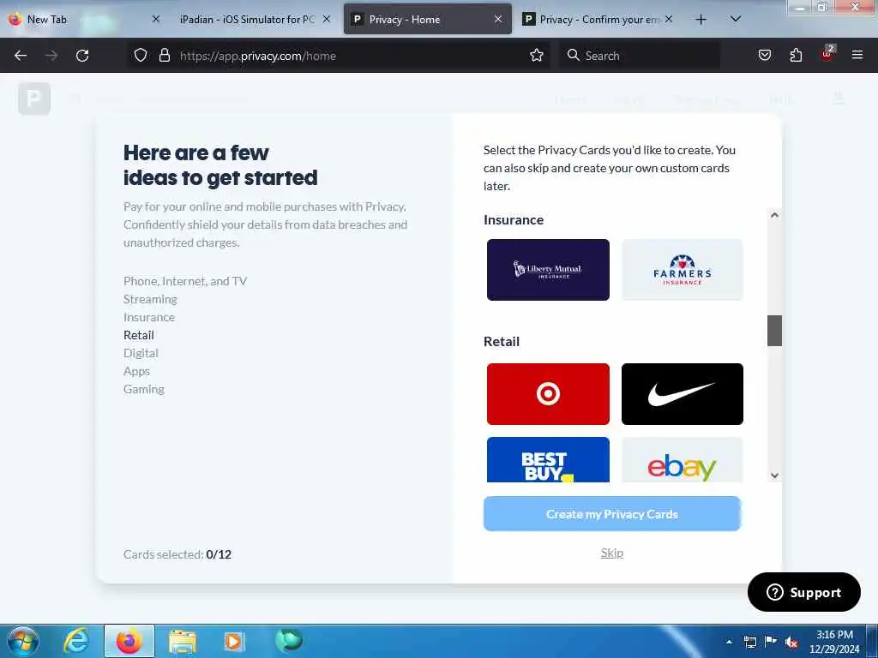
Task: Open a new tab with plus button
Action: (x=701, y=20)
